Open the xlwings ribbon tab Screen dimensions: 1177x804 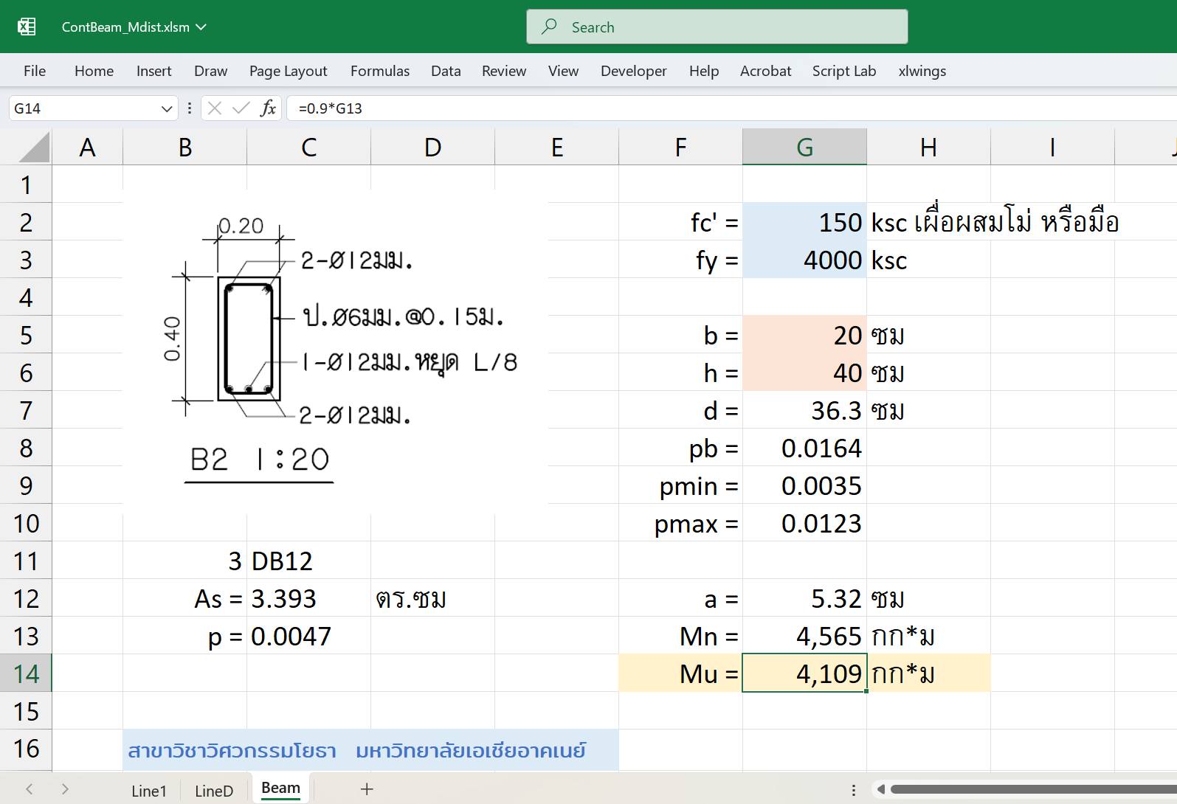(x=922, y=71)
